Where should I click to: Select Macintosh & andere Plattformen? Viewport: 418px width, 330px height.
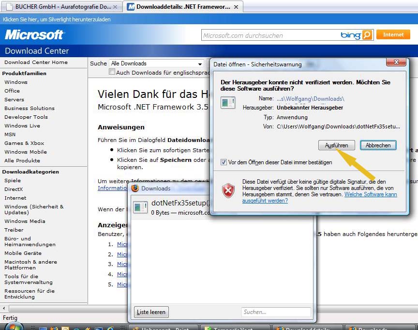(x=30, y=265)
